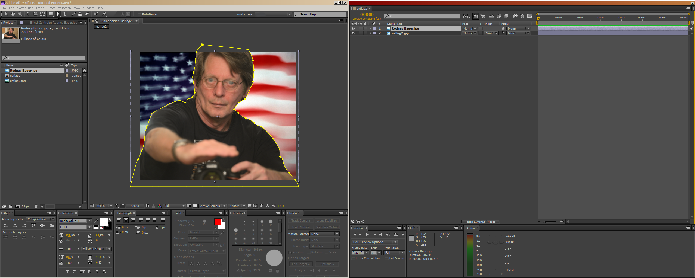The height and width of the screenshot is (278, 695).
Task: Click the show channel RGB circles icon
Action: pos(160,206)
